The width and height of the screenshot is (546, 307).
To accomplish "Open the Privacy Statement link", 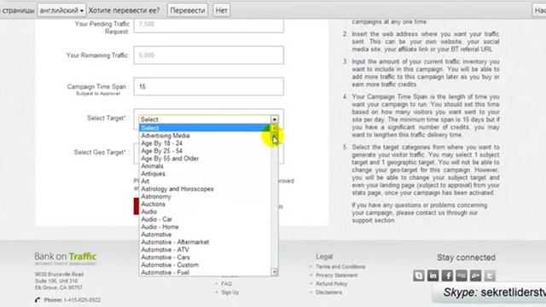I will tap(336, 275).
